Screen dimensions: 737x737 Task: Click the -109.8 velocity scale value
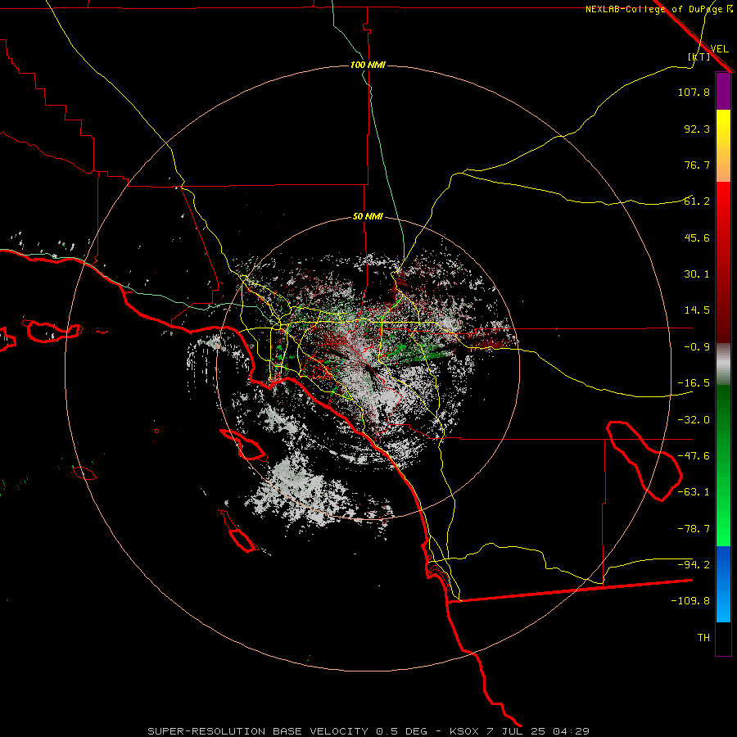(x=690, y=601)
